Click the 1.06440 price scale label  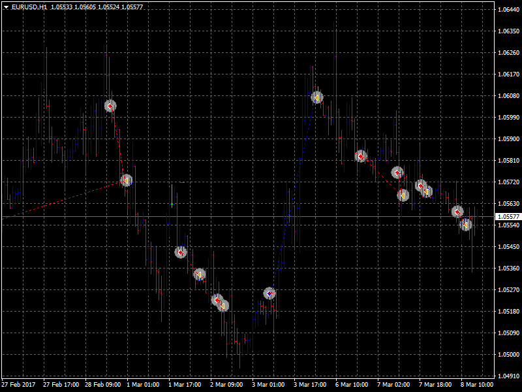(x=508, y=9)
